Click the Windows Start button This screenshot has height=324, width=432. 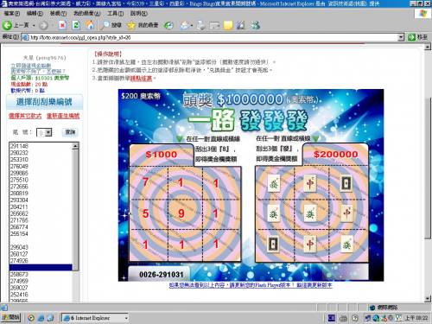tap(11, 317)
